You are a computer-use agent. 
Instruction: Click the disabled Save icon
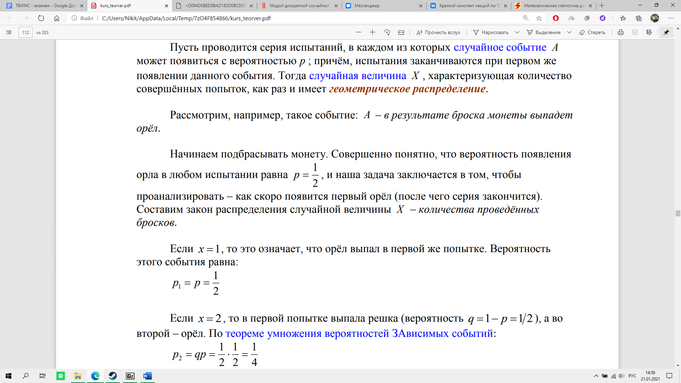point(635,32)
